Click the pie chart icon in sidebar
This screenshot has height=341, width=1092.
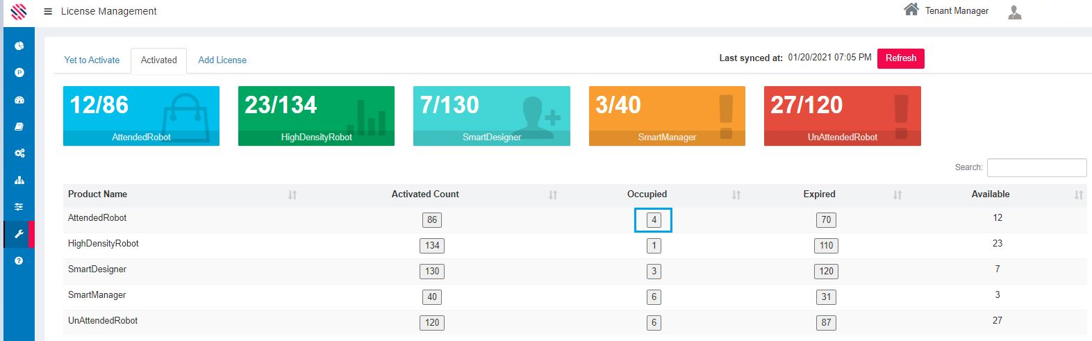tap(19, 46)
